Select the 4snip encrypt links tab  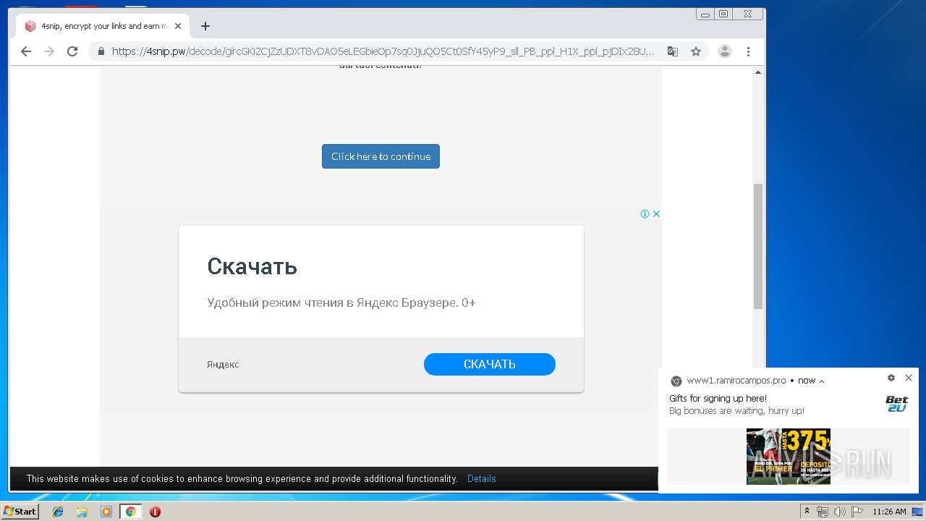103,26
